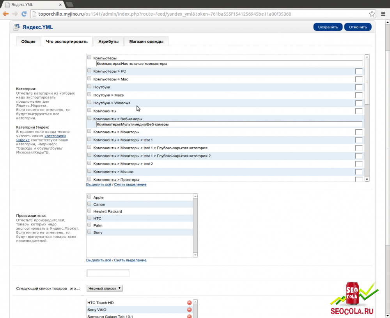Check the Компьютеры > PC category
This screenshot has width=390, height=318.
(89, 71)
